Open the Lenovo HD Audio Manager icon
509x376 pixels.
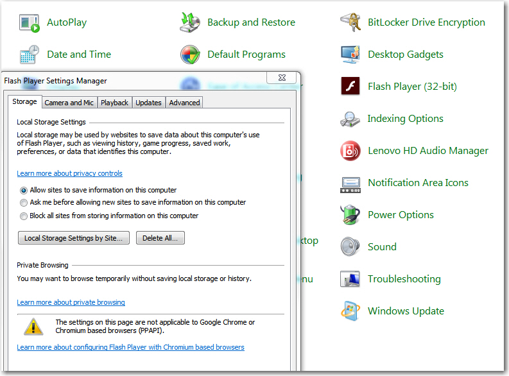click(350, 151)
